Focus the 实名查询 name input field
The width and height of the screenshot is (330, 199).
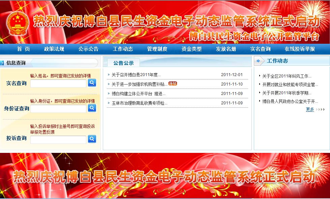(58, 84)
